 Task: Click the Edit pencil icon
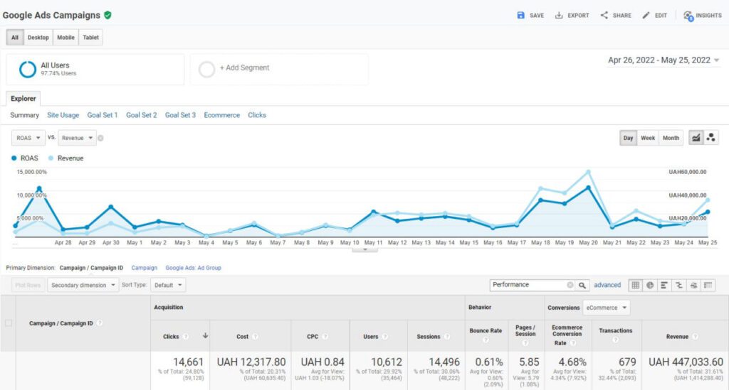tap(646, 15)
